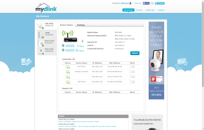Click the MAC address 70:62:B8:93:83:4E
The image size is (204, 130).
(x=115, y=67)
